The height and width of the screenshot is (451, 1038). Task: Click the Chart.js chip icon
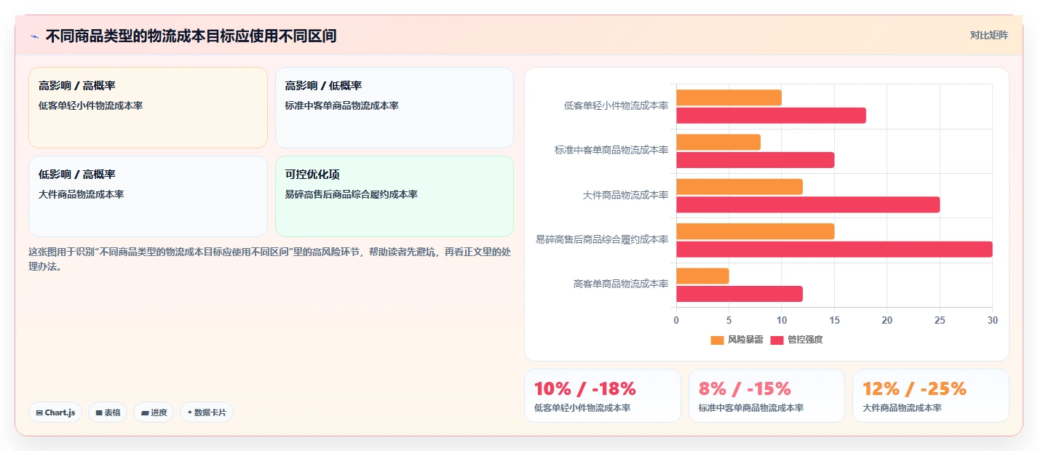click(x=39, y=413)
